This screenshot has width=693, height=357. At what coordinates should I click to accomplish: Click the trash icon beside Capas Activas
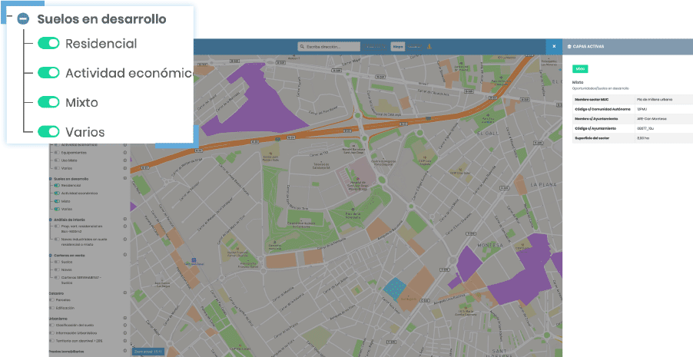click(569, 46)
